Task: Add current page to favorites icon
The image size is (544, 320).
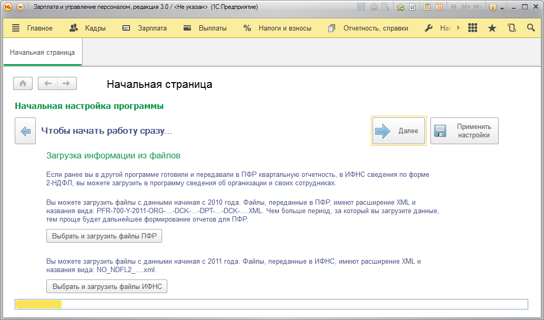Action: [x=401, y=7]
